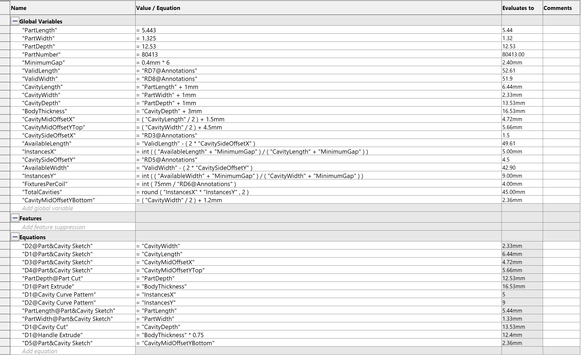The width and height of the screenshot is (581, 356).
Task: Click the Comments column header
Action: tap(561, 8)
